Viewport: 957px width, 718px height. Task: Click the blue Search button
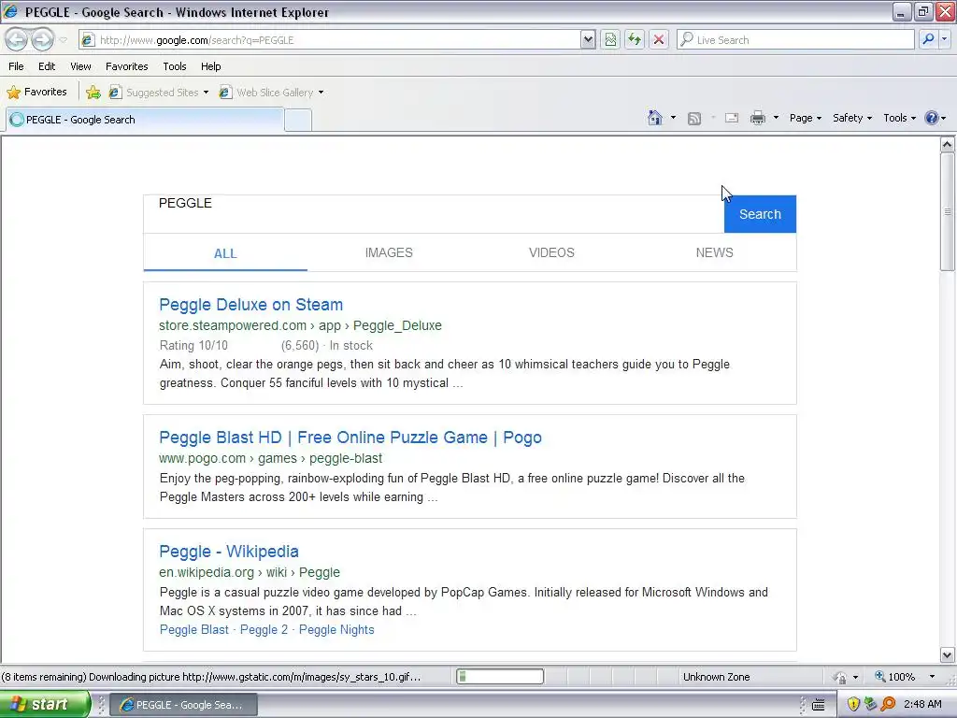pos(760,214)
